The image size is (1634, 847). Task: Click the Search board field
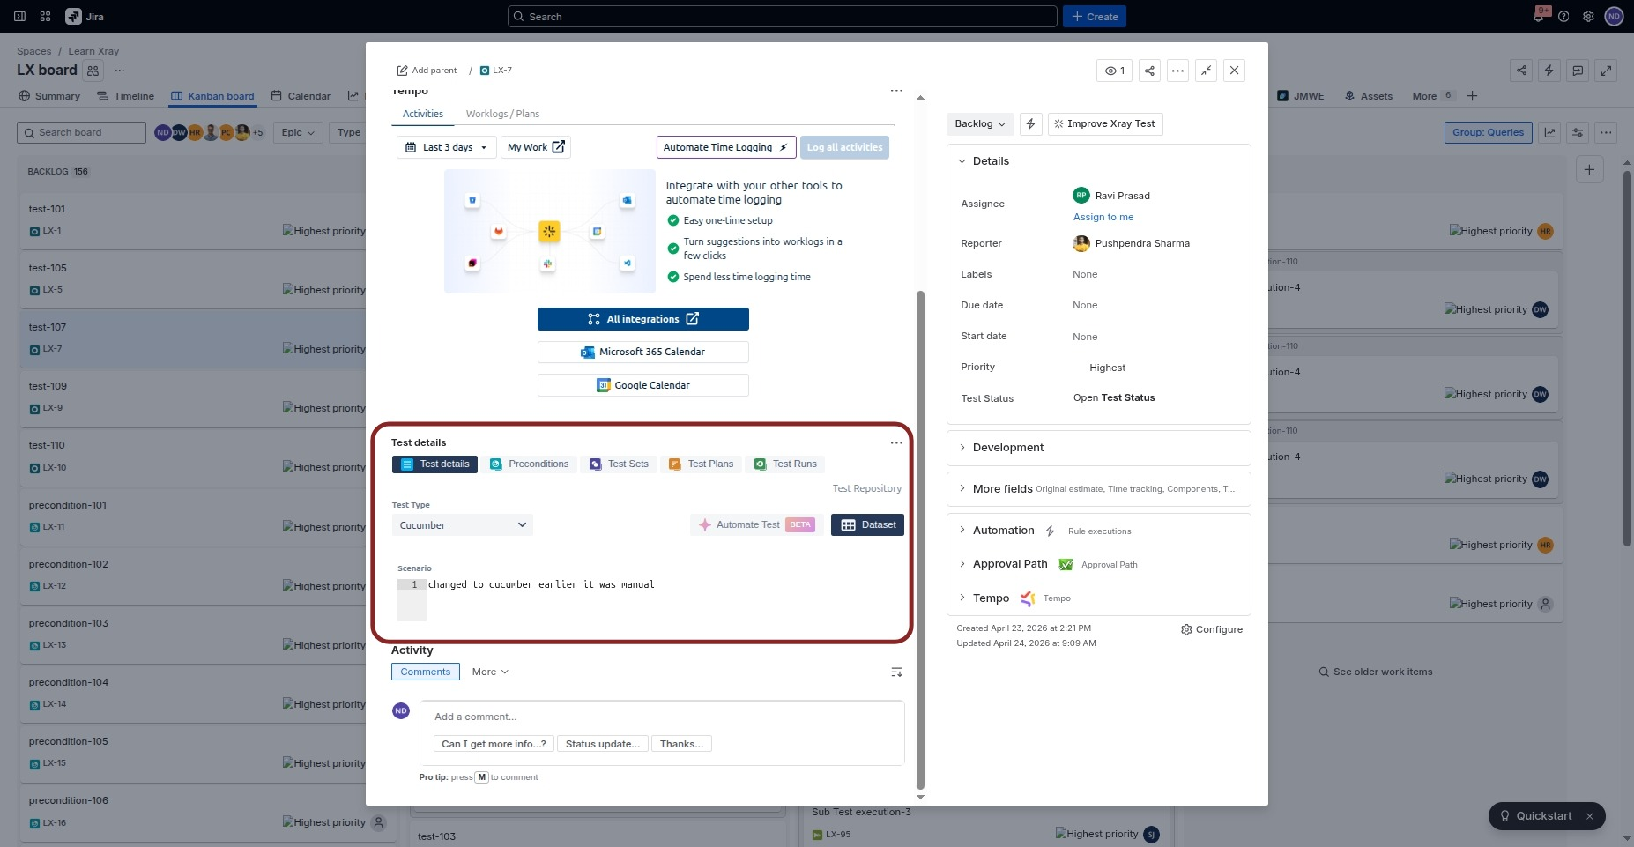(x=81, y=133)
